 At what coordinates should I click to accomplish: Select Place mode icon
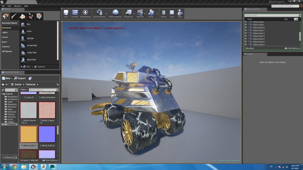tap(5, 16)
